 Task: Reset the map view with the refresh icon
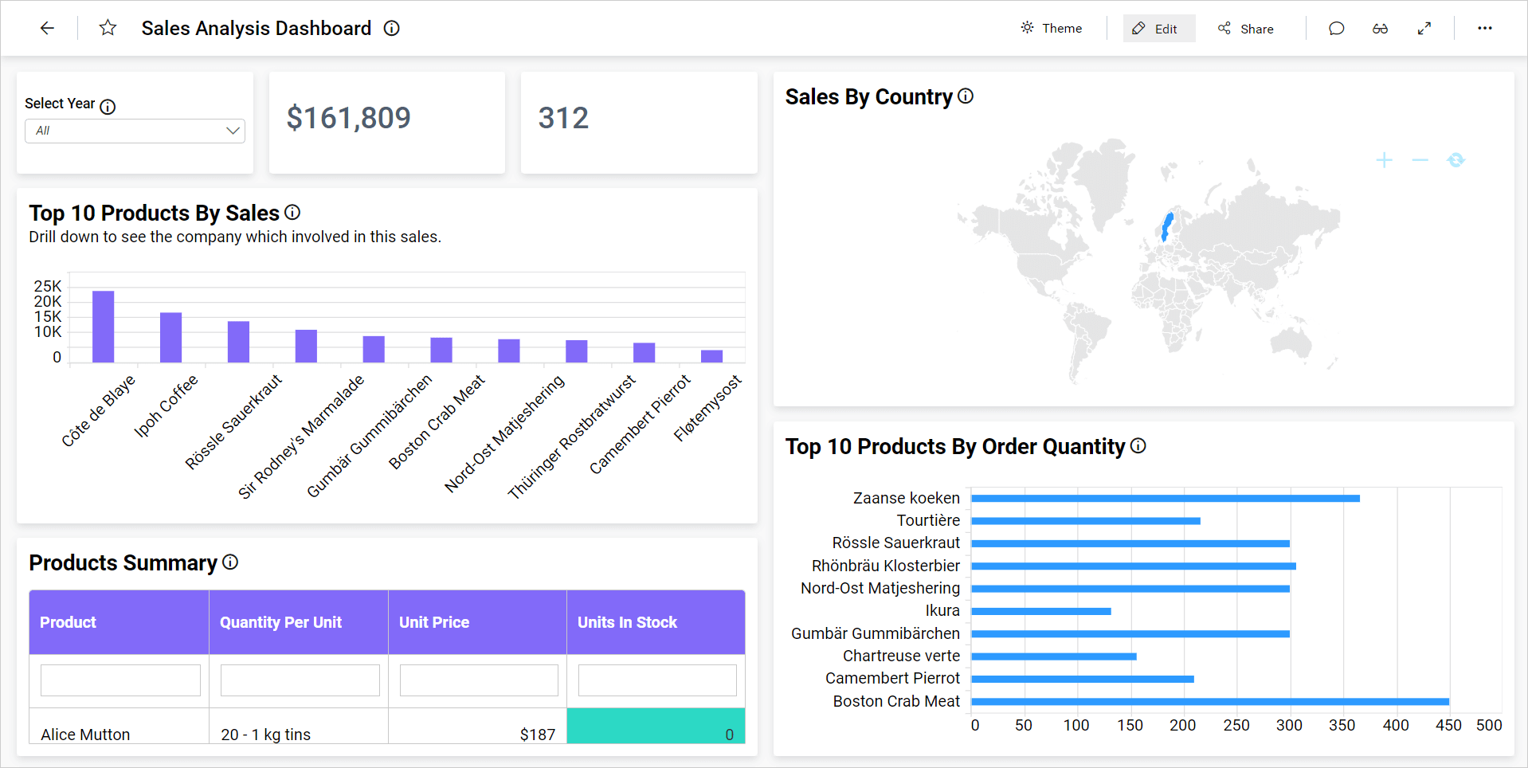pos(1456,159)
